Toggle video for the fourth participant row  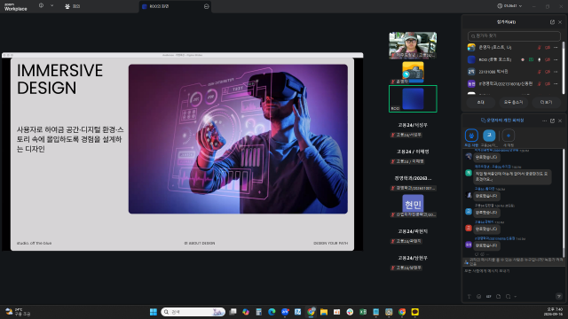548,83
